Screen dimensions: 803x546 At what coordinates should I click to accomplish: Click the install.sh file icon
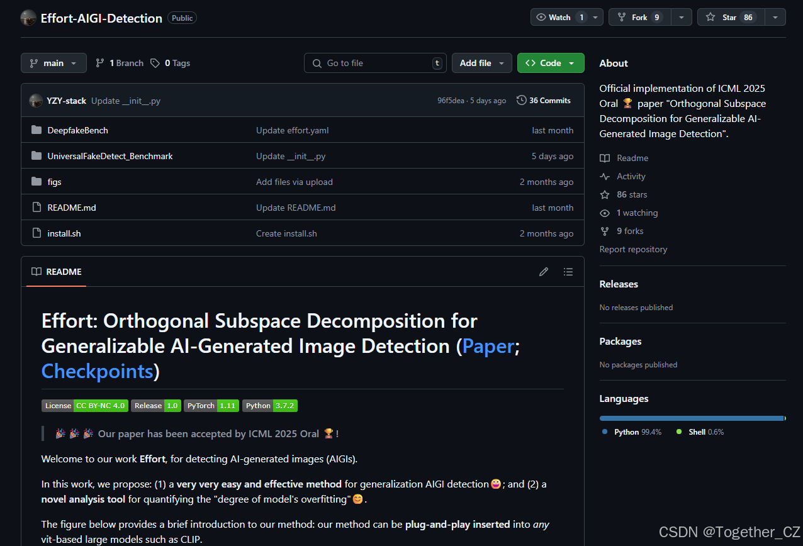point(36,233)
